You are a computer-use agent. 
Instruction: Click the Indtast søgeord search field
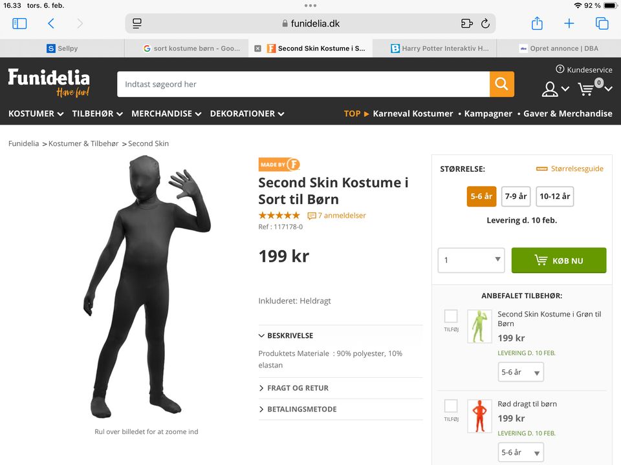coord(303,84)
